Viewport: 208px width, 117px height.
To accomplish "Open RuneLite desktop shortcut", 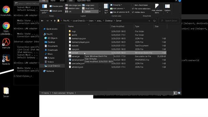I will point(6,60).
